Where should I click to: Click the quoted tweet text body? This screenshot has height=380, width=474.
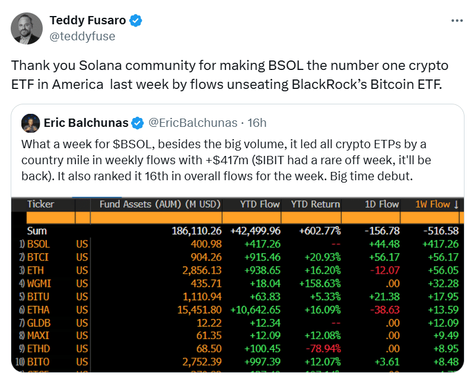(224, 161)
